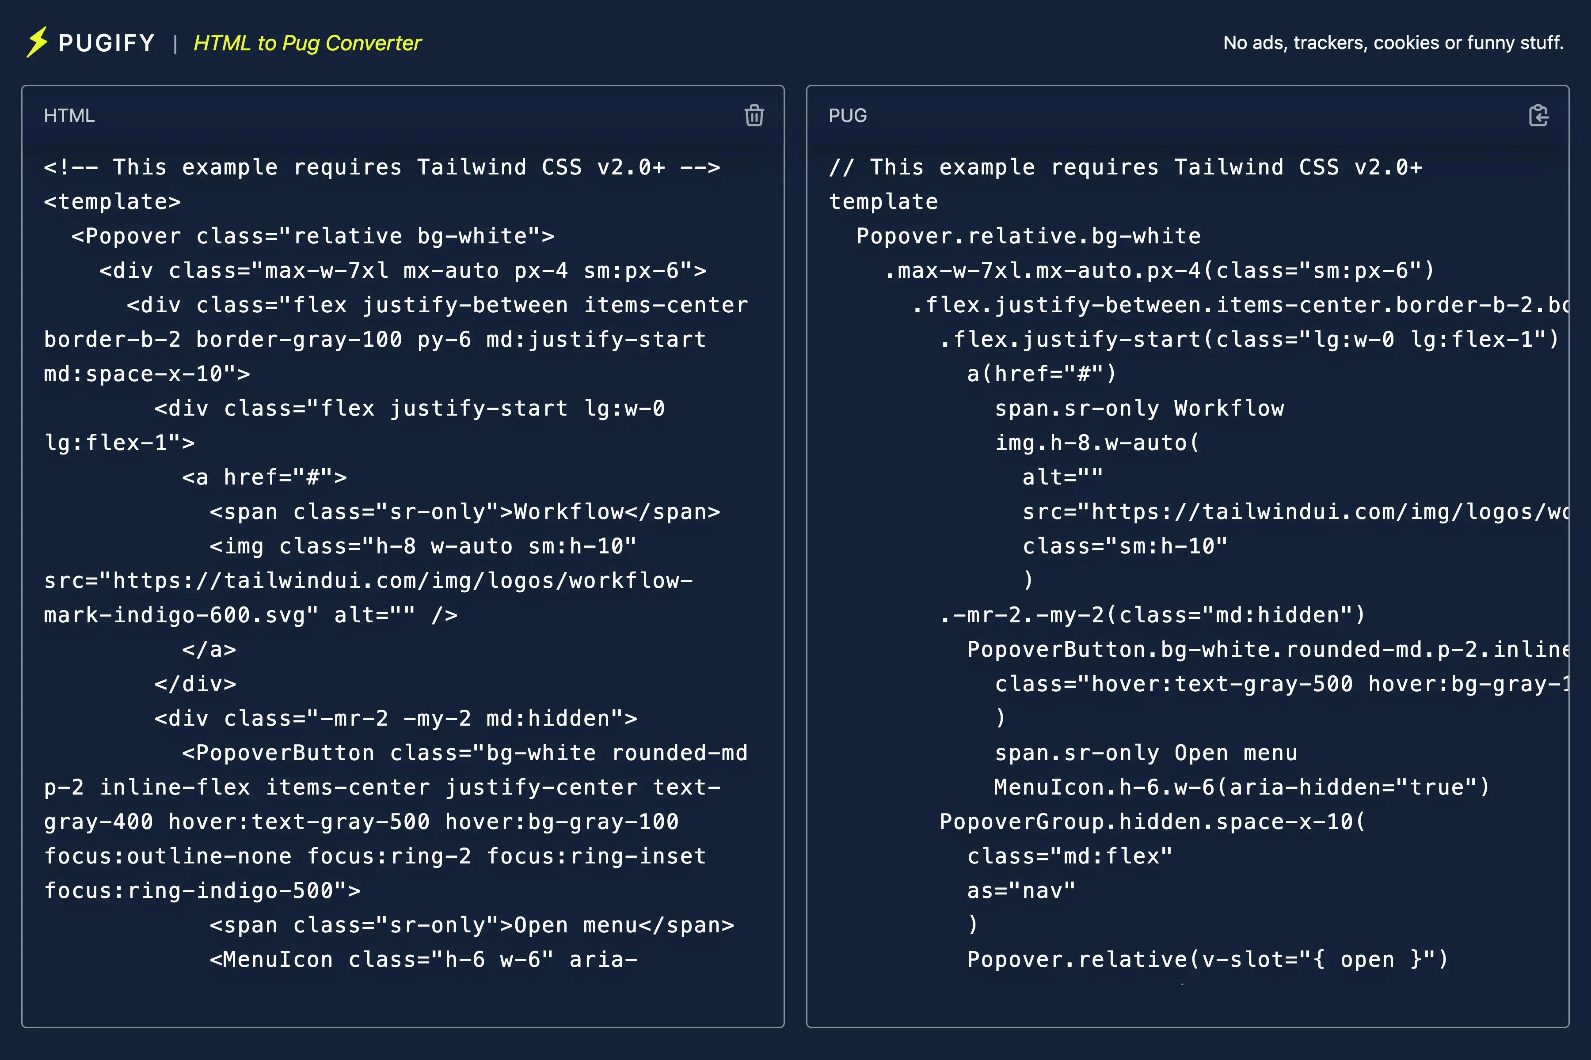Click the '<Popover class="relative bg-white">' line
Viewport: 1591px width, 1060px height.
pos(312,236)
